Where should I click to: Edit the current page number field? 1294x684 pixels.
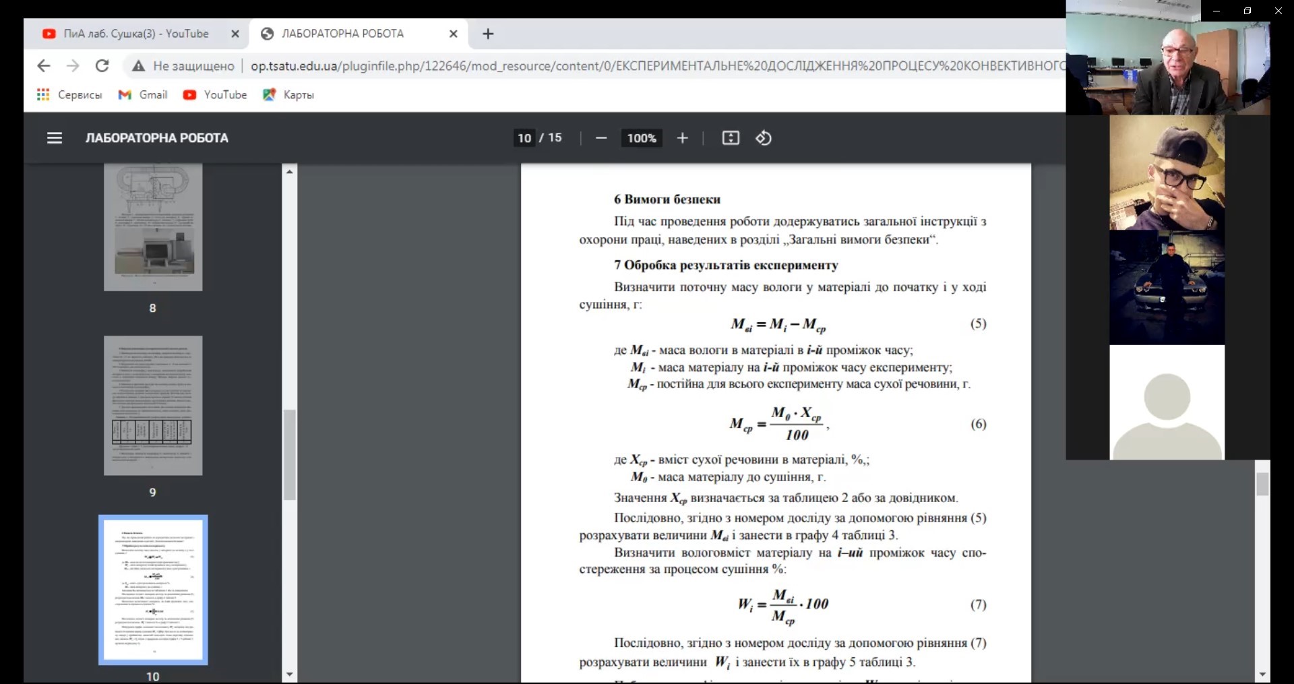(x=524, y=138)
